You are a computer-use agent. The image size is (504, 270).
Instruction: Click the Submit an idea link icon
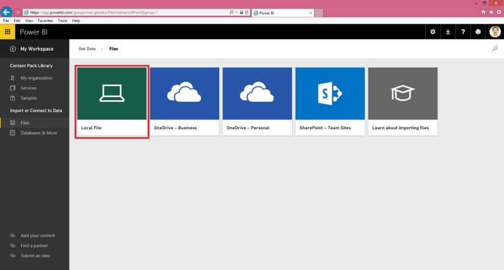(x=13, y=255)
